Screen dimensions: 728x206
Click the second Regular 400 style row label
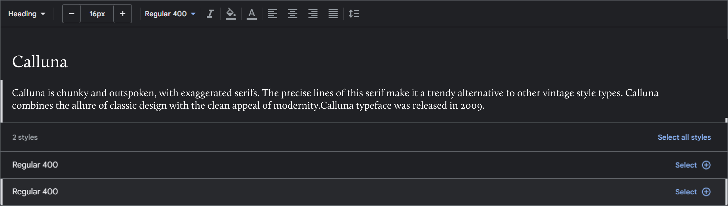point(35,191)
